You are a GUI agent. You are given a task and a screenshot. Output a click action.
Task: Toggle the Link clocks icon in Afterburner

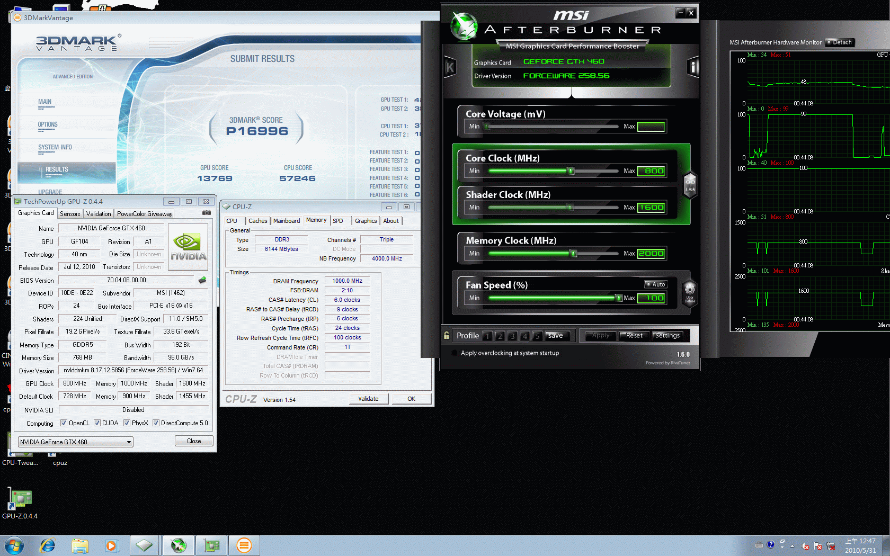click(x=690, y=185)
